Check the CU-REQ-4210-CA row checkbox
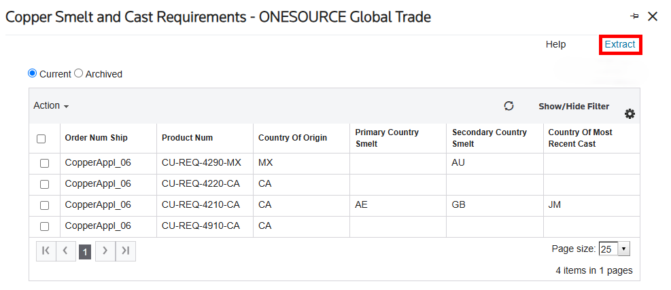This screenshot has height=290, width=671. (x=44, y=205)
